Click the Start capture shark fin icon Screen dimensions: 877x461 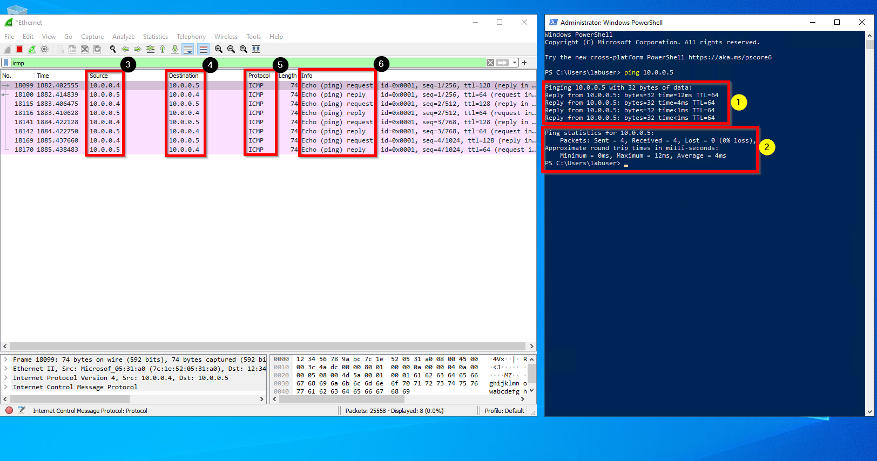point(8,49)
